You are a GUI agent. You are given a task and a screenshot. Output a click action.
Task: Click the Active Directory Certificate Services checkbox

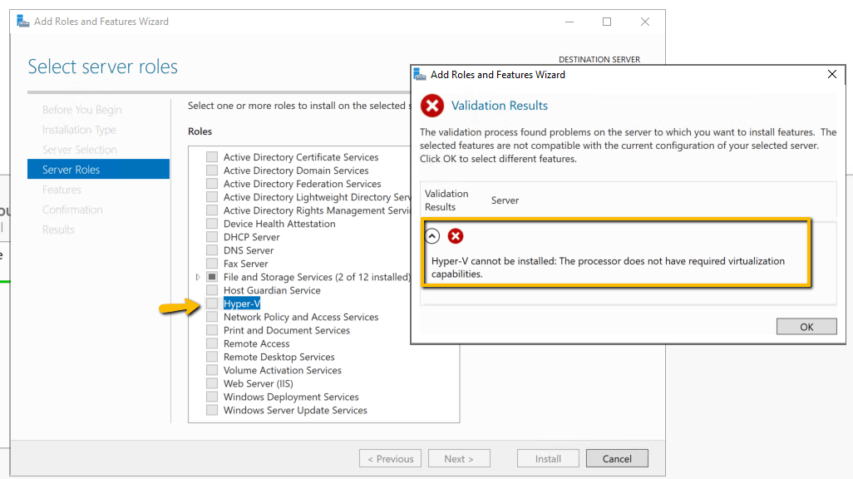(x=210, y=156)
